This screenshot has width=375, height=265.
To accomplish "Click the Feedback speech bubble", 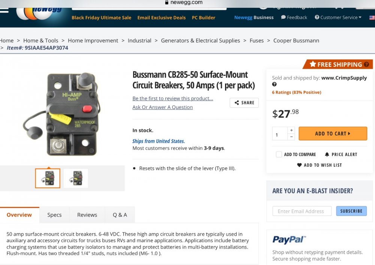I will coord(283,18).
